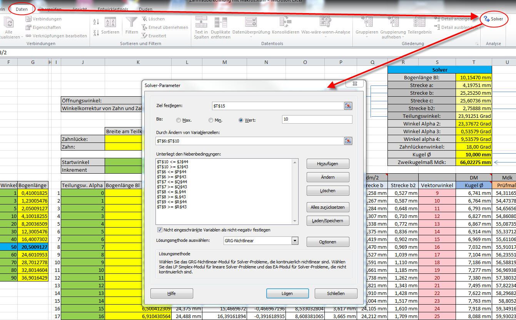
Task: Click Verknüpfungen bearbeiten
Action: (56, 36)
